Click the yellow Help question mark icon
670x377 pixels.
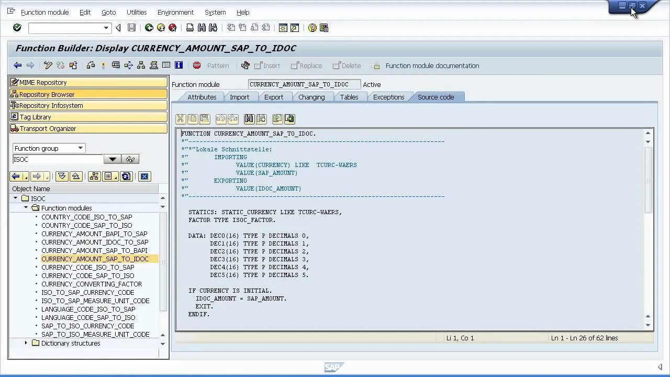pyautogui.click(x=312, y=28)
